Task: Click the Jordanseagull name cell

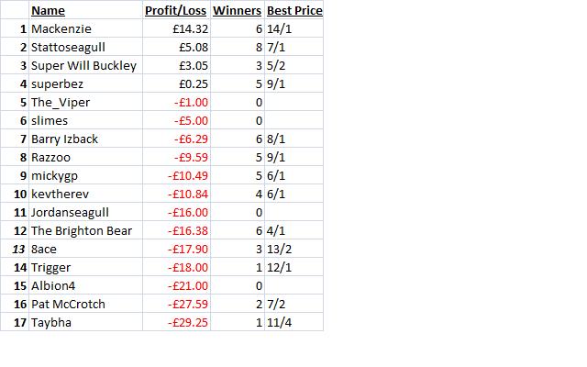Action: click(85, 212)
